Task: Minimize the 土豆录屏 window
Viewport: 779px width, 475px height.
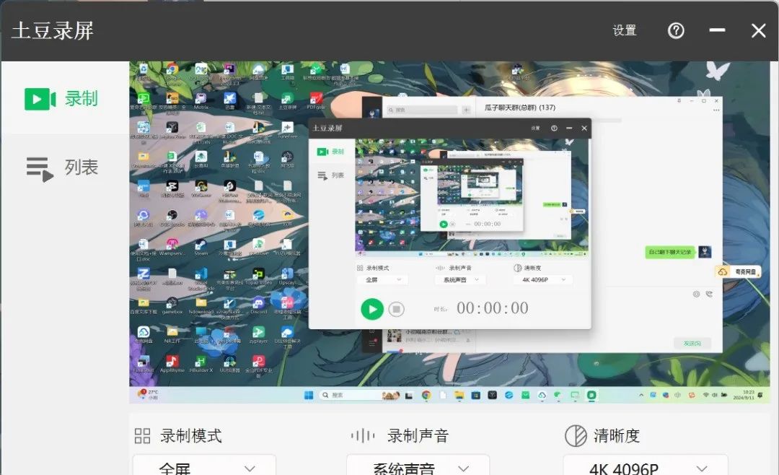Action: coord(717,30)
